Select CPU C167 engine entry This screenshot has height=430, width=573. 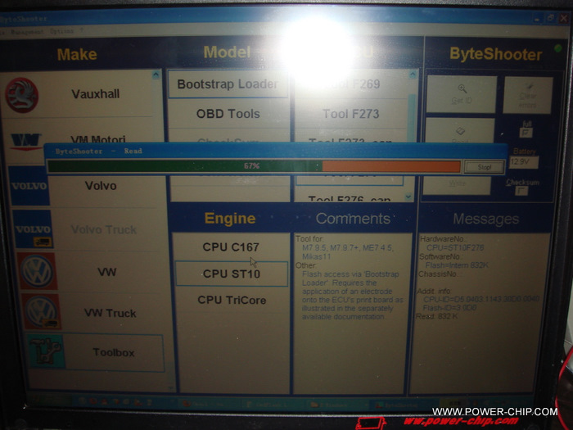pyautogui.click(x=231, y=247)
